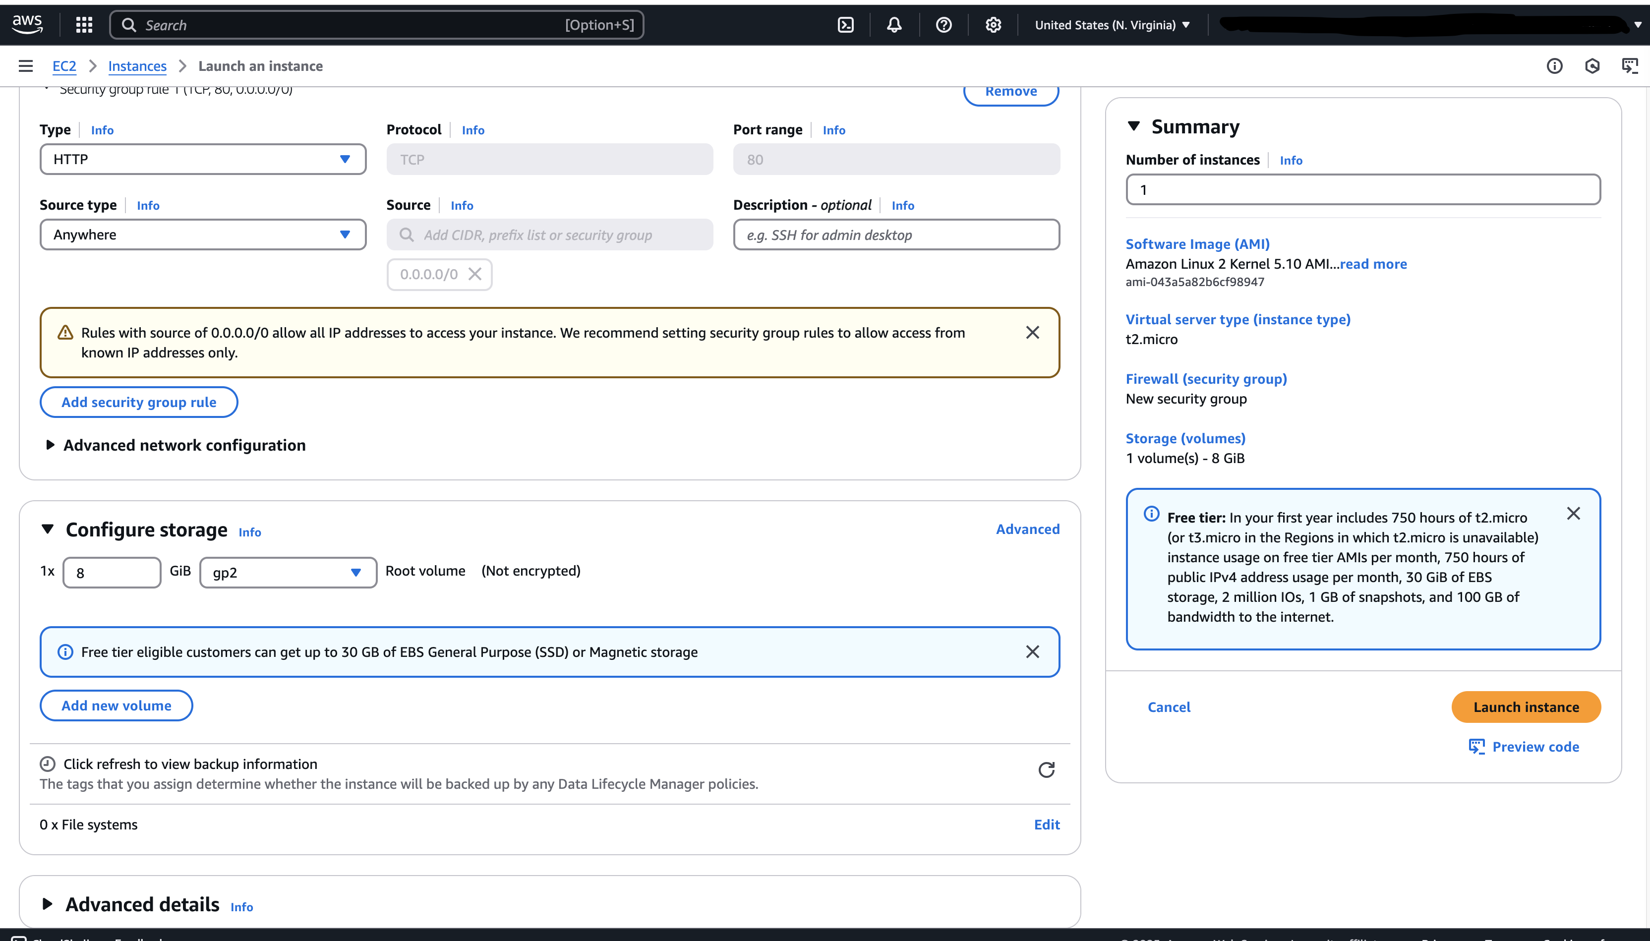Open Virtual server type (instance type) link

1238,319
